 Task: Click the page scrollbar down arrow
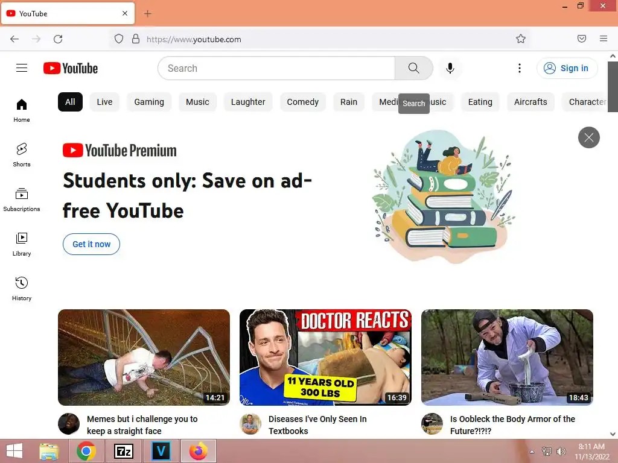point(613,434)
